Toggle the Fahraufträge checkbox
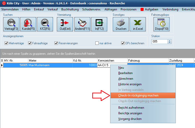Screen dimensions: 195x128 click(30, 43)
